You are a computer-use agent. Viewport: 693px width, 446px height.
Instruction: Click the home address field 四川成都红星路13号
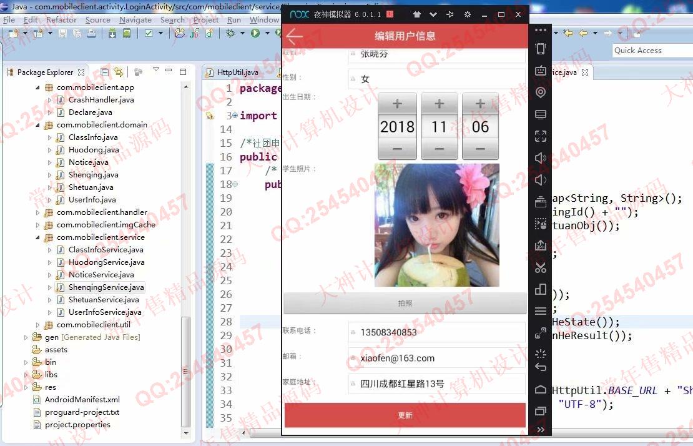pos(436,384)
